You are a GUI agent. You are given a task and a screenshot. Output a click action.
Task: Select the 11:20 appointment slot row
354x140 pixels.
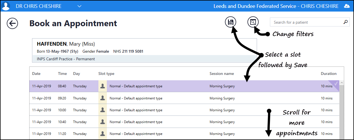pos(169,134)
